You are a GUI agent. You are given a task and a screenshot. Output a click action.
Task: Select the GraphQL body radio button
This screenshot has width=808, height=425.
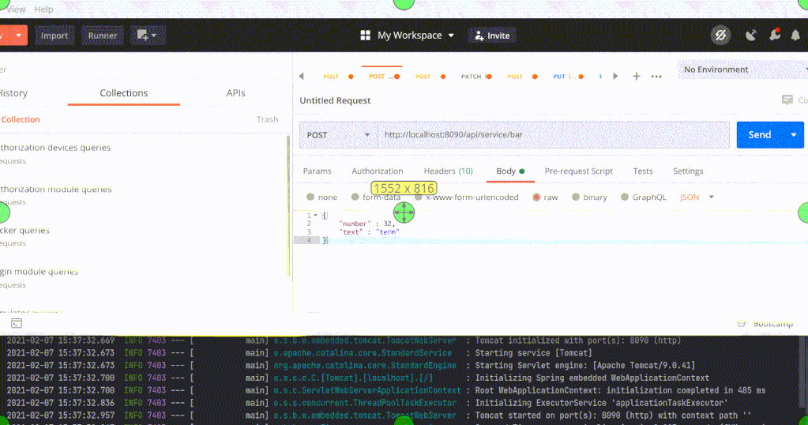click(x=625, y=197)
